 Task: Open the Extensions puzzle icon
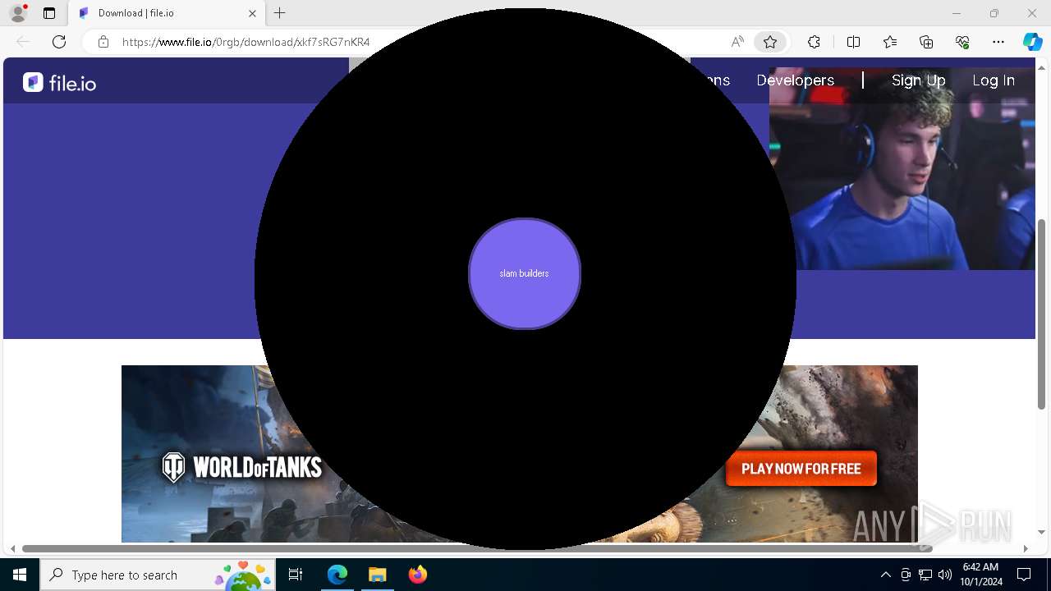tap(814, 42)
